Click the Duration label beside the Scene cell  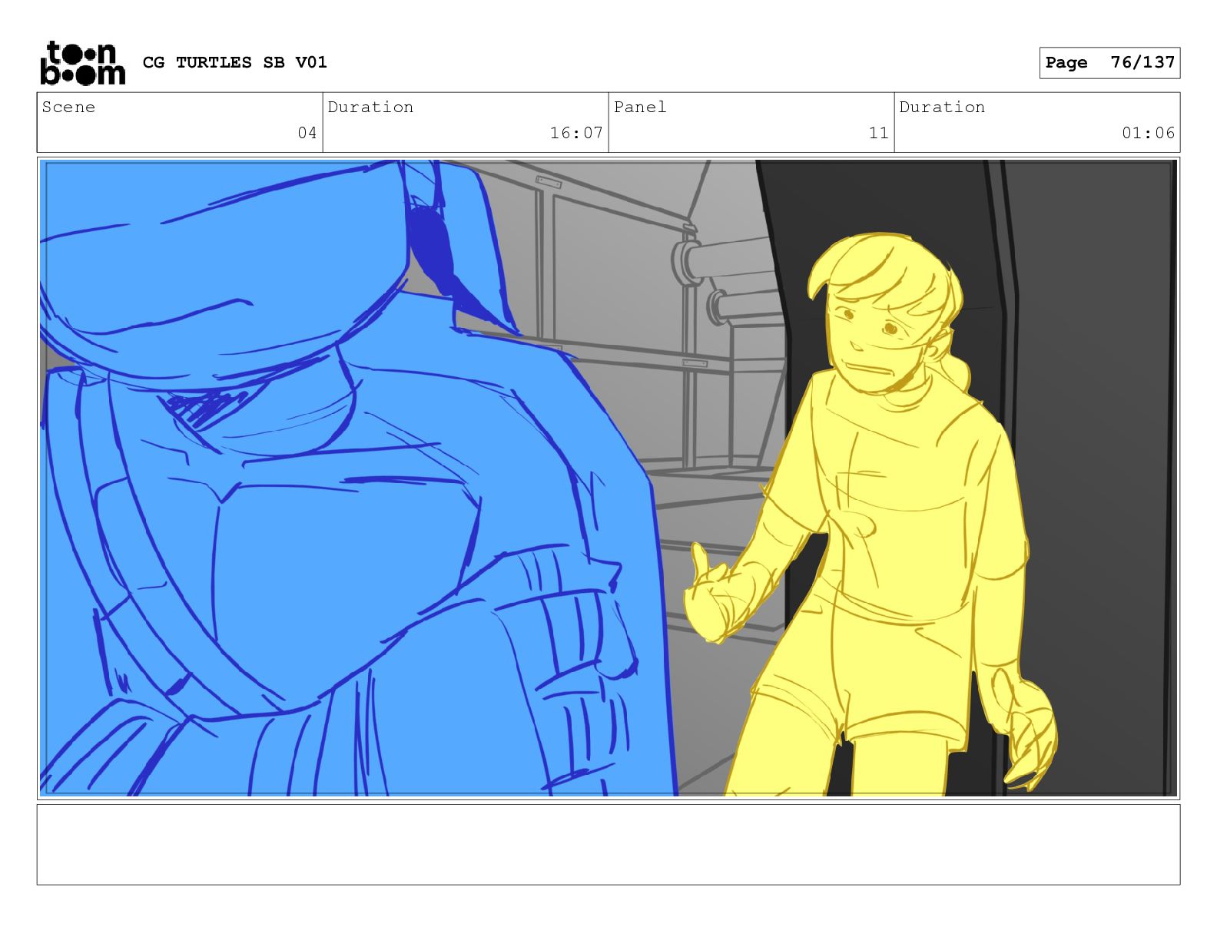click(370, 107)
